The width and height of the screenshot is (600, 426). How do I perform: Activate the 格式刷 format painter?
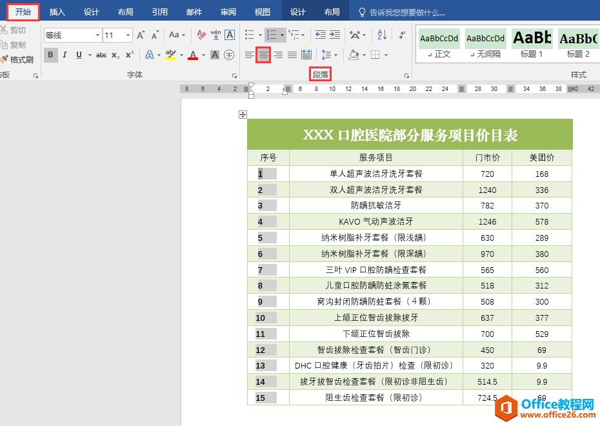pos(17,60)
